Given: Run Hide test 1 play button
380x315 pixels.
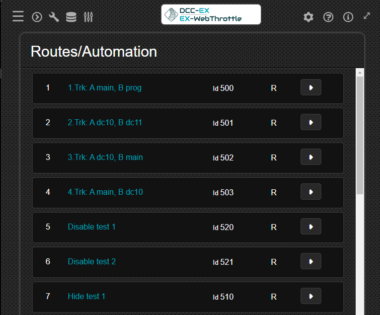Looking at the screenshot, I should point(310,296).
